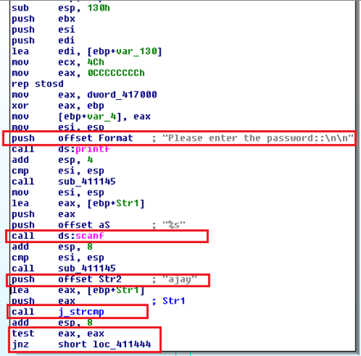This screenshot has width=361, height=356.
Task: Click 'cmp esi, esp' directly below 'add esp, 4'
Action: [57, 171]
